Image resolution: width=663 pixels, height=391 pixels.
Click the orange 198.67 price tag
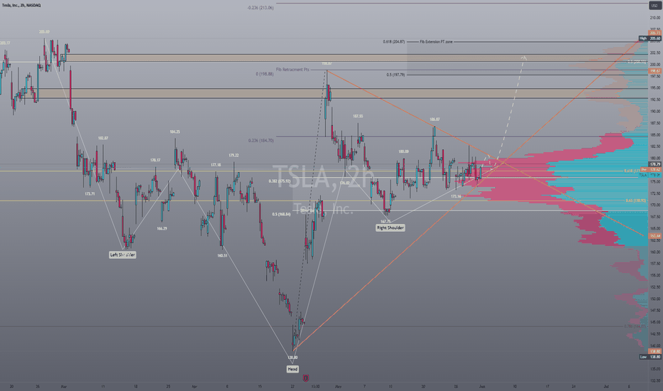click(x=655, y=71)
